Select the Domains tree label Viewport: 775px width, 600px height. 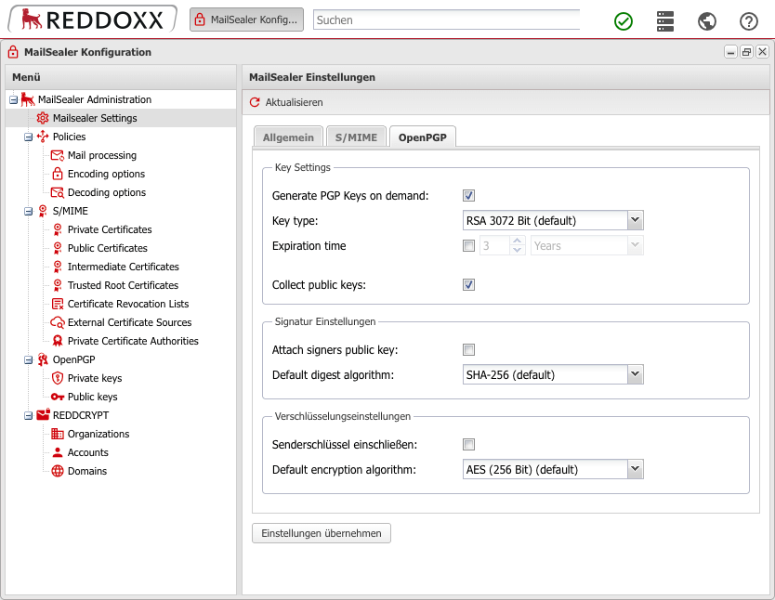pyautogui.click(x=87, y=471)
